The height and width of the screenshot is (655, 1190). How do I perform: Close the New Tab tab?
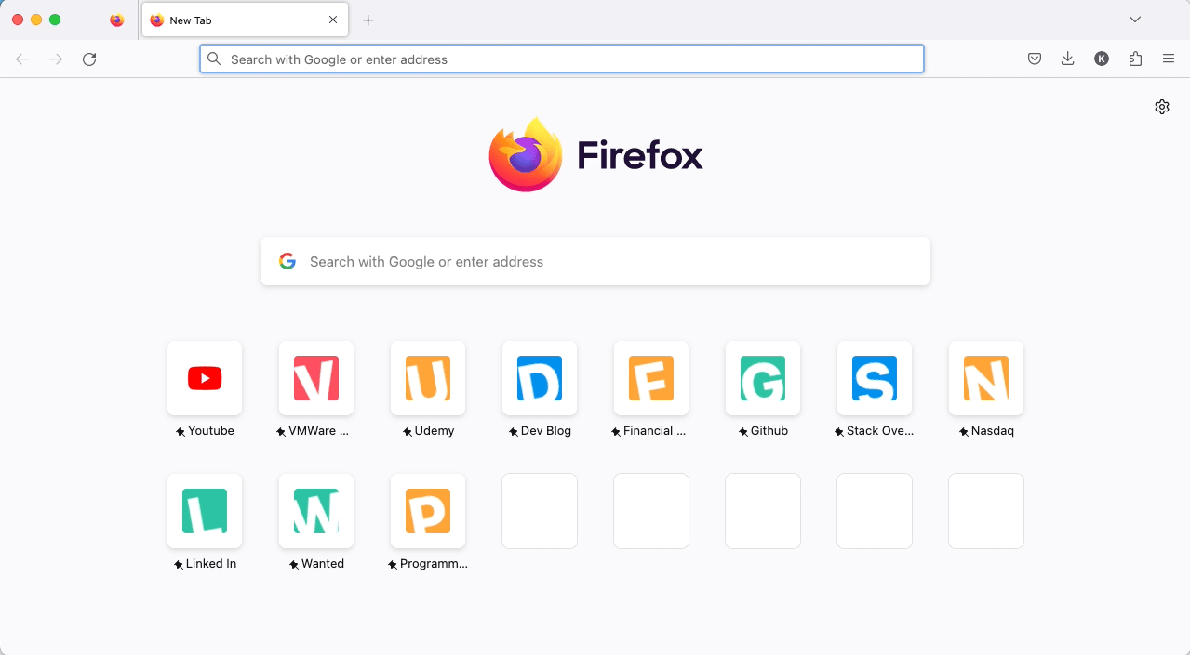[x=333, y=20]
